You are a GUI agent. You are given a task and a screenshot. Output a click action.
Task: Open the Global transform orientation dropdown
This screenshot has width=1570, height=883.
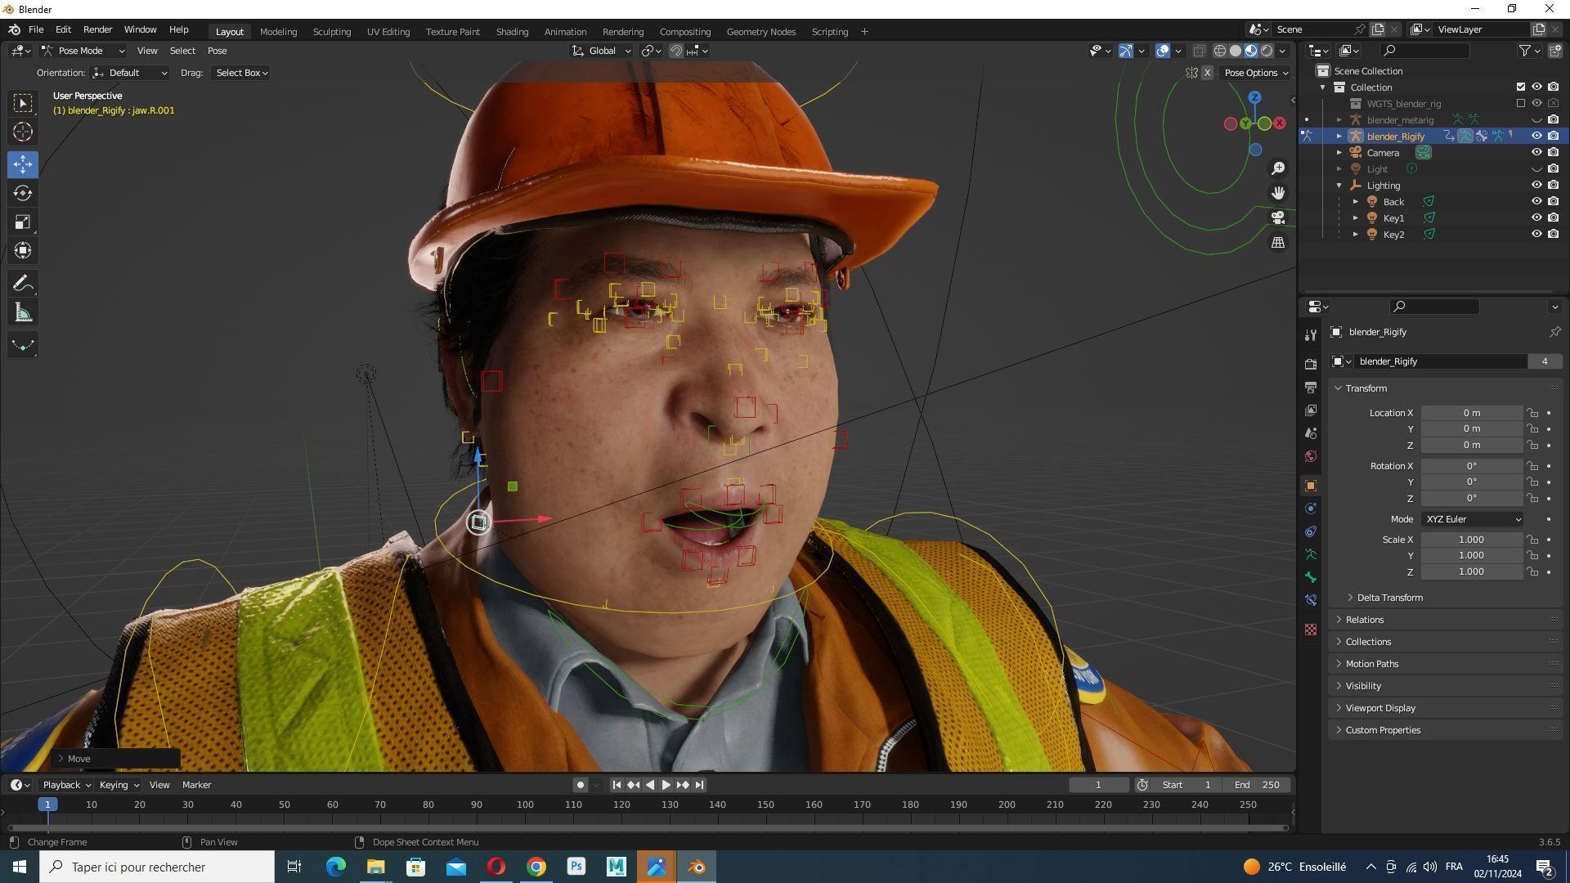602,51
